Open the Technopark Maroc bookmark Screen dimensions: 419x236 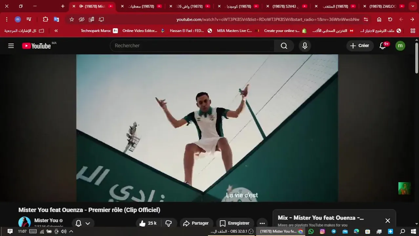[x=99, y=30]
